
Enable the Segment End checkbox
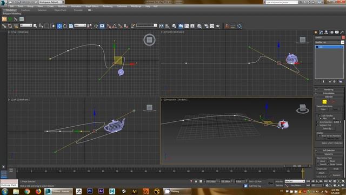pyautogui.click(x=318, y=125)
